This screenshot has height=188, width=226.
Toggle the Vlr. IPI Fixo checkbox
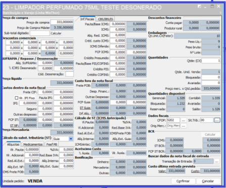coord(17,98)
